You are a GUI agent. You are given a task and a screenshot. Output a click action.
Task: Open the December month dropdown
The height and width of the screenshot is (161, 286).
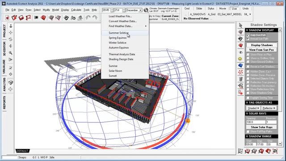pyautogui.click(x=140, y=10)
